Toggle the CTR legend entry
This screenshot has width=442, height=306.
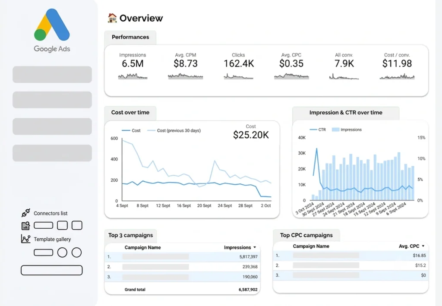click(x=318, y=129)
